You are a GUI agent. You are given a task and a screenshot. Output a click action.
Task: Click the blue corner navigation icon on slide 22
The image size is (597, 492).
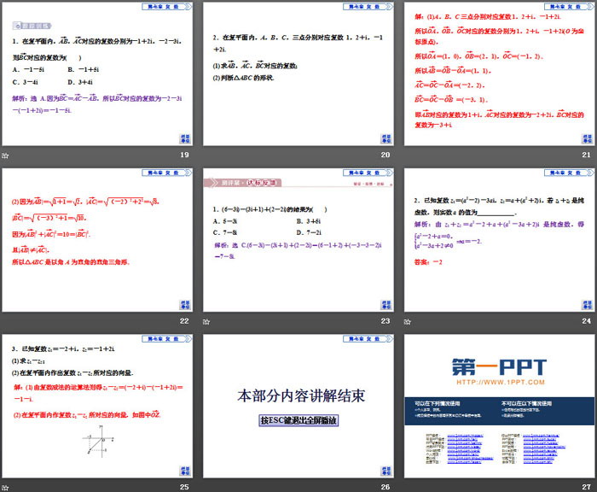coord(185,305)
